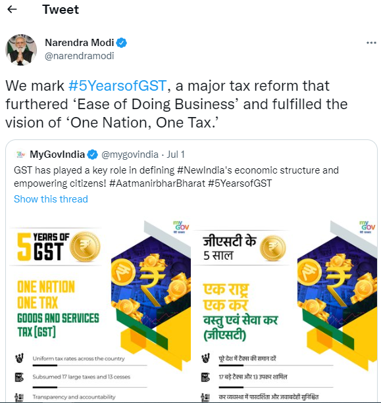Click the @mygovindia handle

point(130,154)
